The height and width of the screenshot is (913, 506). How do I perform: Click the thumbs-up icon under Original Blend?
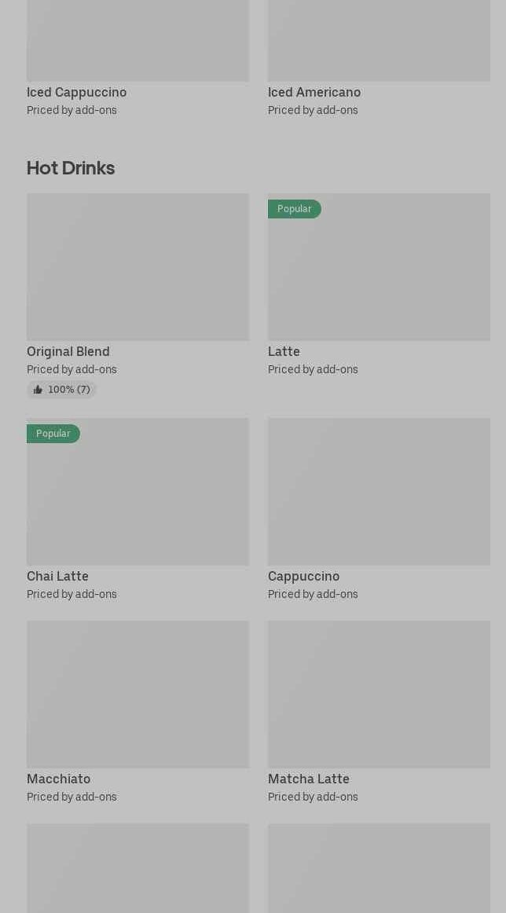point(38,390)
